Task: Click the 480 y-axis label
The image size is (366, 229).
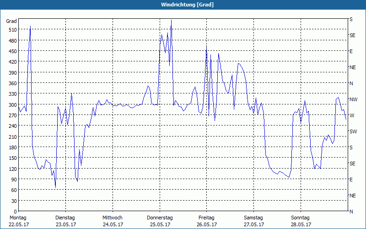Action: [x=13, y=41]
